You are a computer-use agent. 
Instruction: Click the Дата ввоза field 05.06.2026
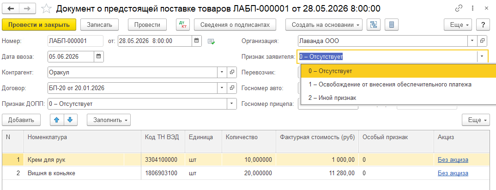pyautogui.click(x=71, y=57)
